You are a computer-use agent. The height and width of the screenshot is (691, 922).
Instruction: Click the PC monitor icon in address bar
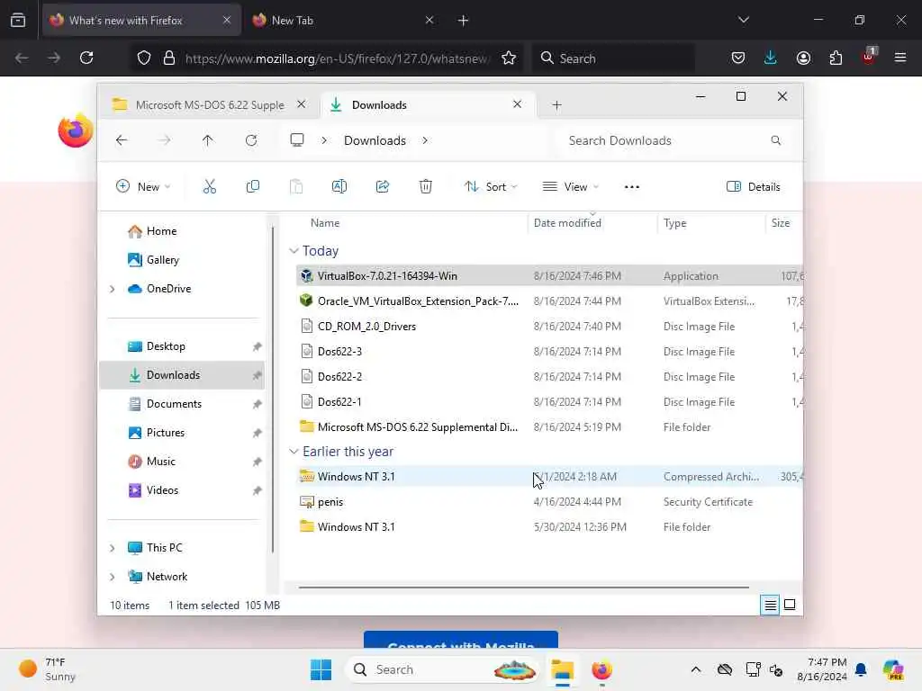coord(297,139)
